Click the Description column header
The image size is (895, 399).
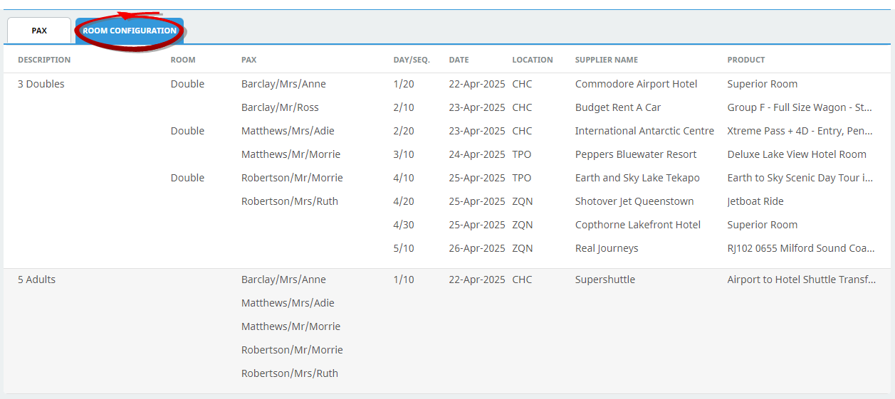click(44, 60)
